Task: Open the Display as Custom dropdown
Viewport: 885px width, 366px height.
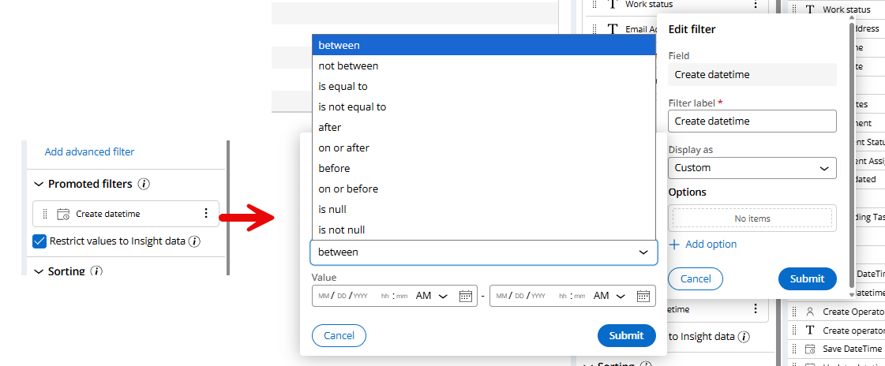Action: (x=752, y=168)
